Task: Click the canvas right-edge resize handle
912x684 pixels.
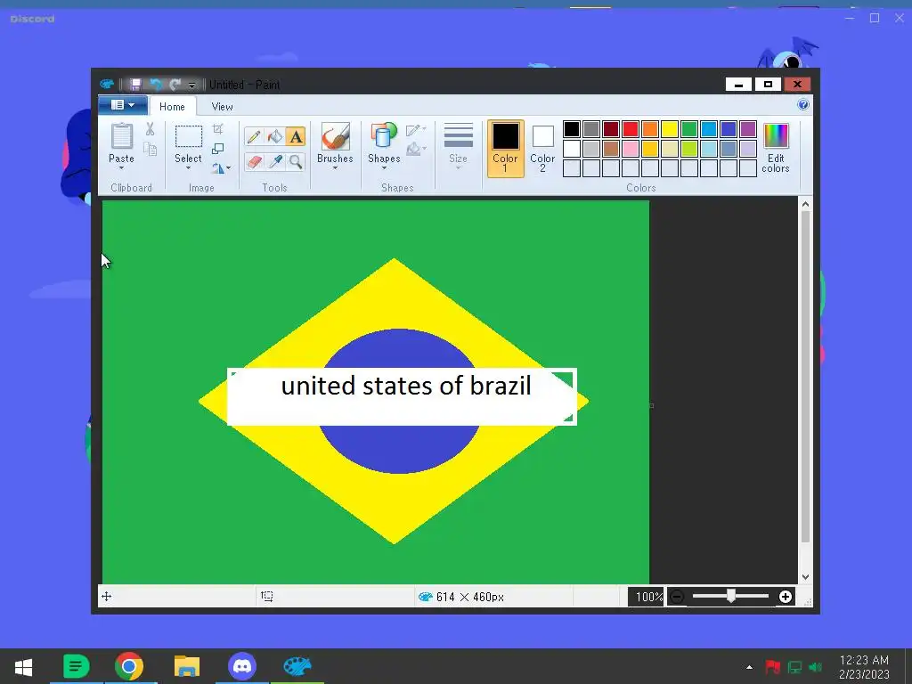Action: [x=651, y=405]
